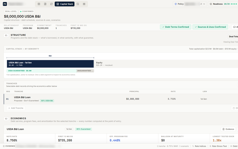Click the USDA GUARANTEED $6.4M bar
Image resolution: width=238 pixels, height=149 pixels.
click(41, 71)
